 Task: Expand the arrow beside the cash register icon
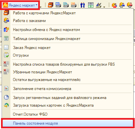[x=104, y=7]
